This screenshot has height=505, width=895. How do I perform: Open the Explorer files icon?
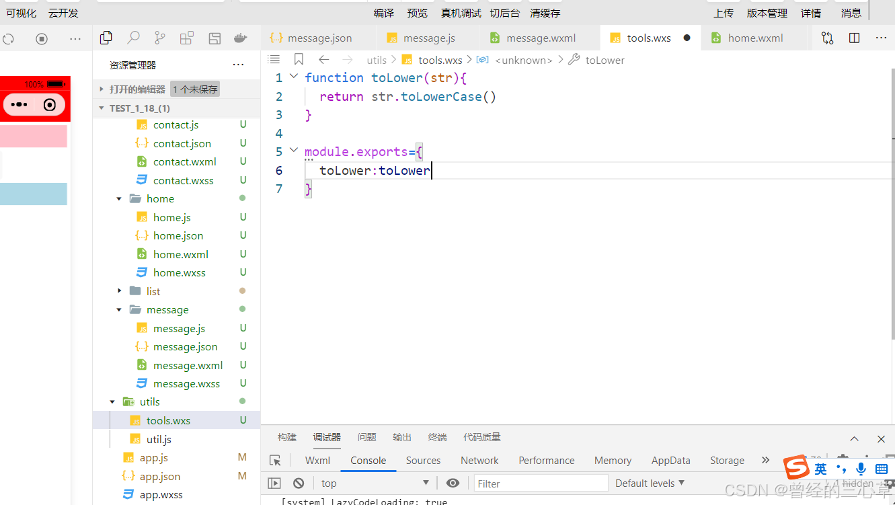tap(106, 38)
